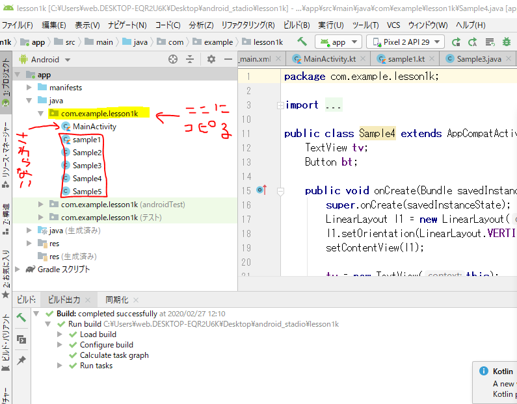Open the 1: プロジェクト side tool window
The width and height of the screenshot is (517, 404).
(6, 82)
